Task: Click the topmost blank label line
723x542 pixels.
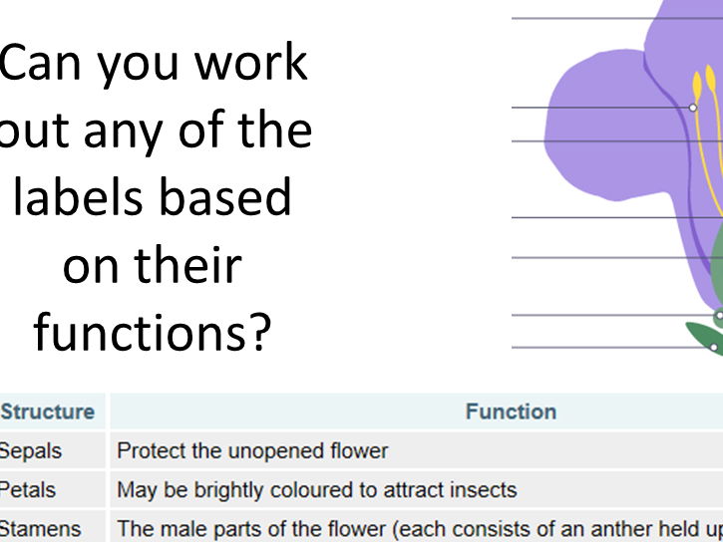Action: (x=617, y=18)
